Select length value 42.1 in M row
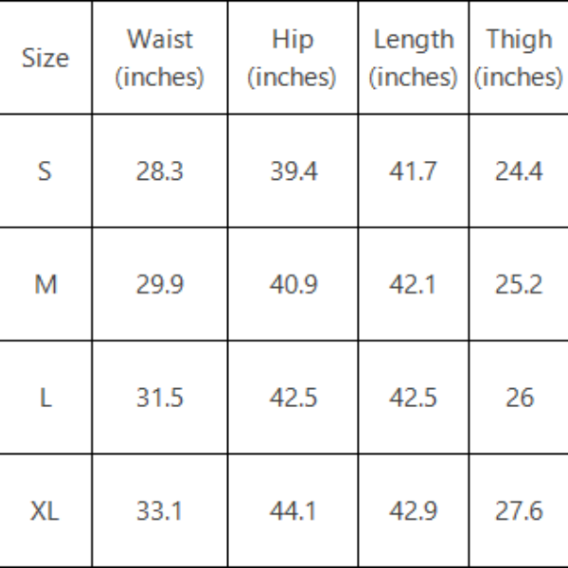 (413, 284)
